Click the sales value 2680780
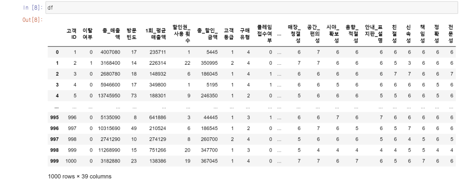The width and height of the screenshot is (460, 183). pyautogui.click(x=110, y=74)
